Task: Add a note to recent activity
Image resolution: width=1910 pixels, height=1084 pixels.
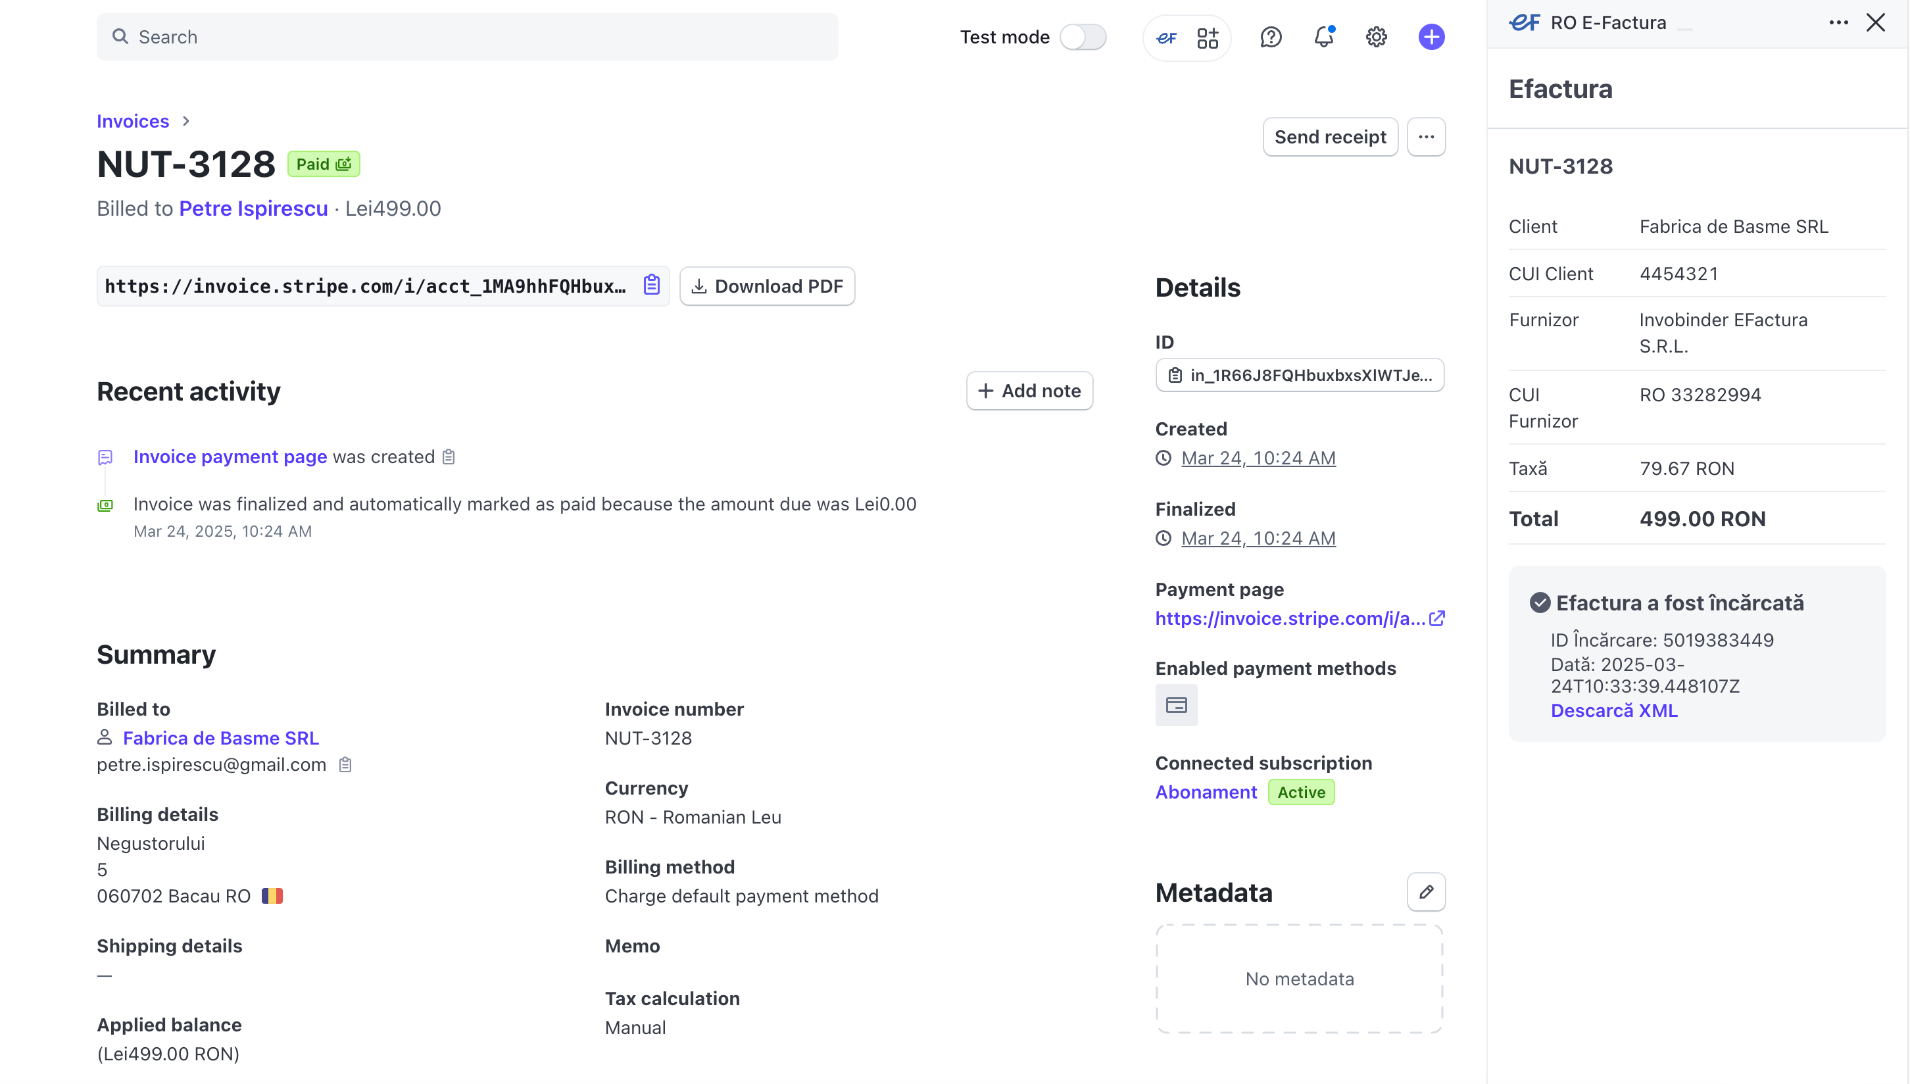Action: (1029, 391)
